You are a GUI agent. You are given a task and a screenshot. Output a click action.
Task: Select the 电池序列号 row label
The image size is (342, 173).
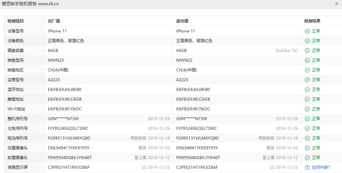17,138
